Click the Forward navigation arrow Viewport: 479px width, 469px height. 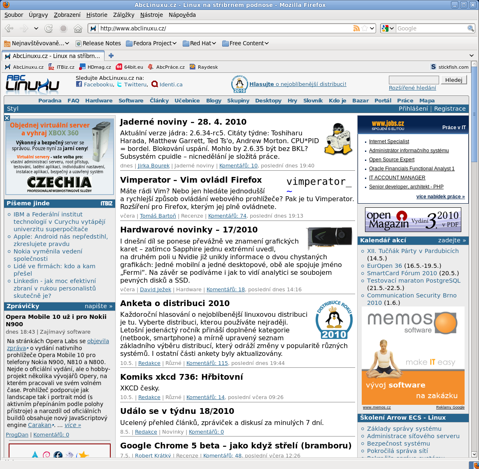tap(24, 28)
